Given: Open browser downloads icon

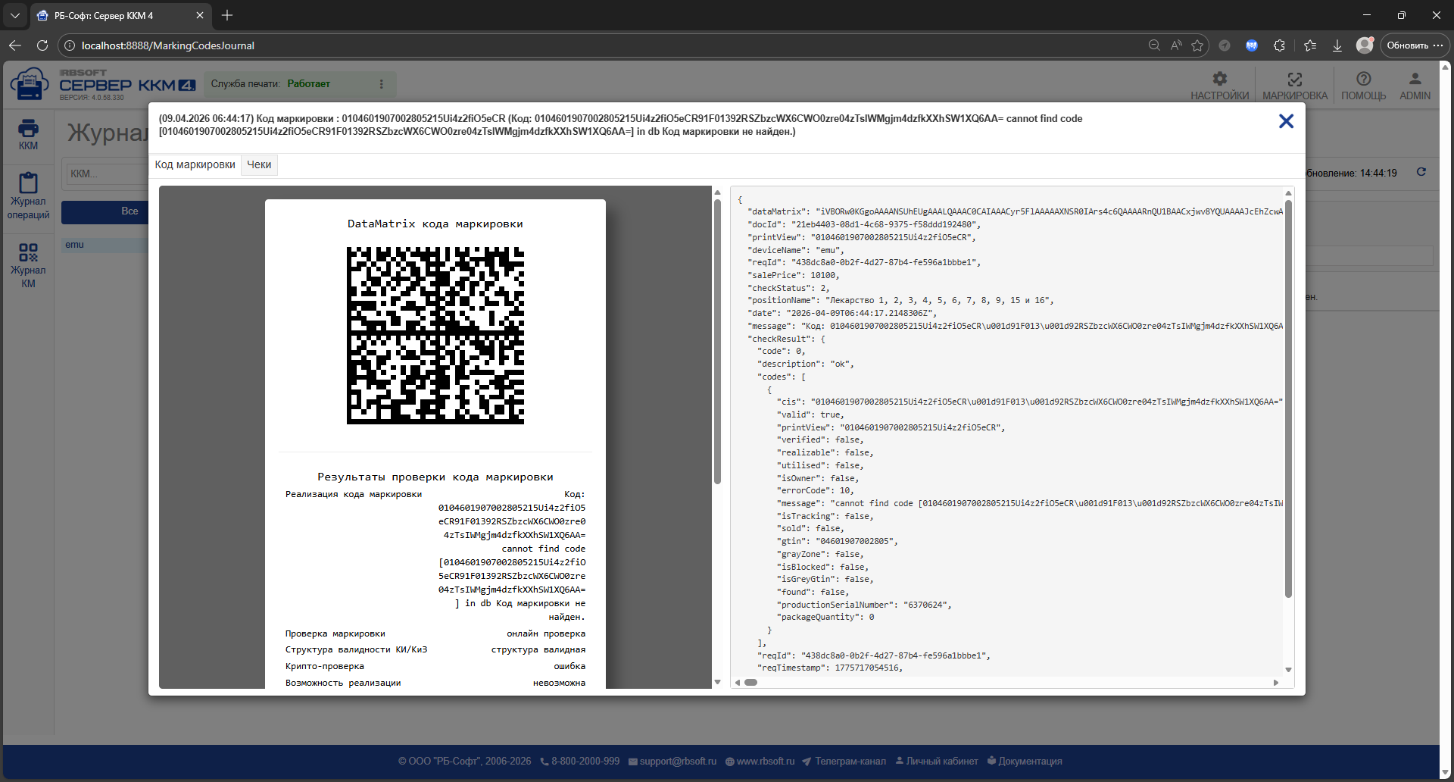Looking at the screenshot, I should [1337, 45].
